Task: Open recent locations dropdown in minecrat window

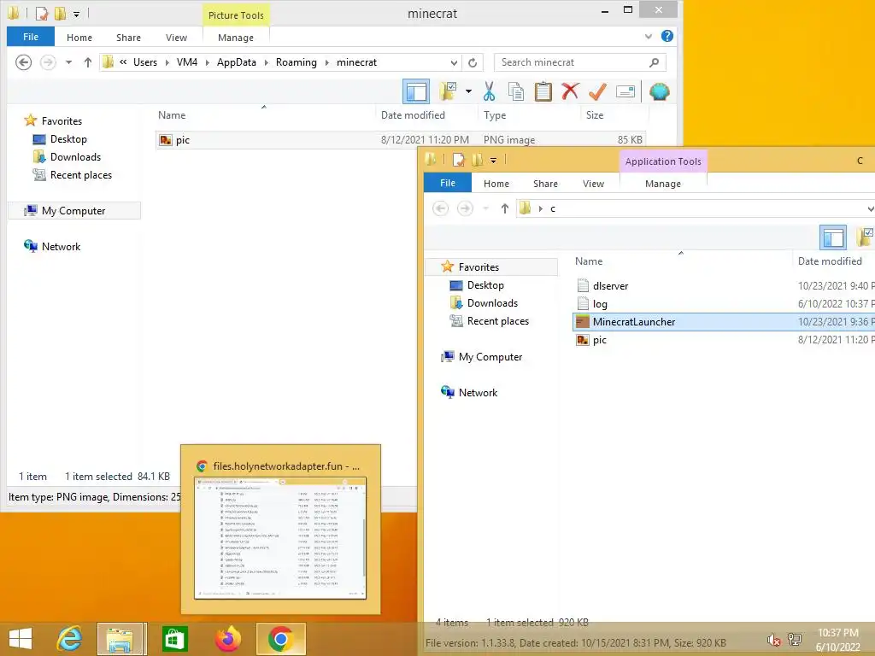Action: click(68, 62)
